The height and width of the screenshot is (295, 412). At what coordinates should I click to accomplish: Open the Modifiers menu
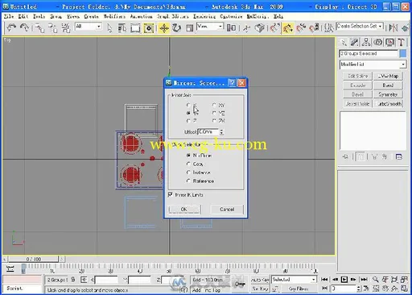tap(114, 16)
